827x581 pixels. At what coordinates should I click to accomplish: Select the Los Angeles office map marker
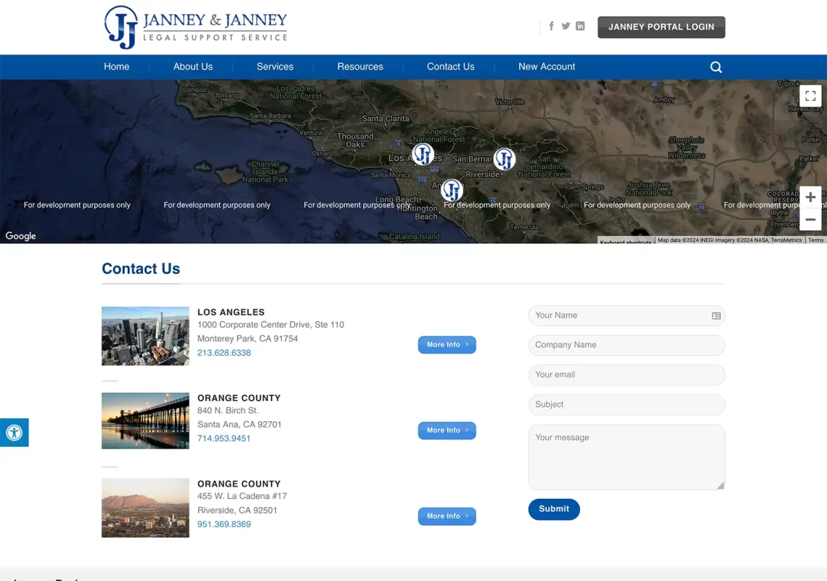(x=423, y=154)
